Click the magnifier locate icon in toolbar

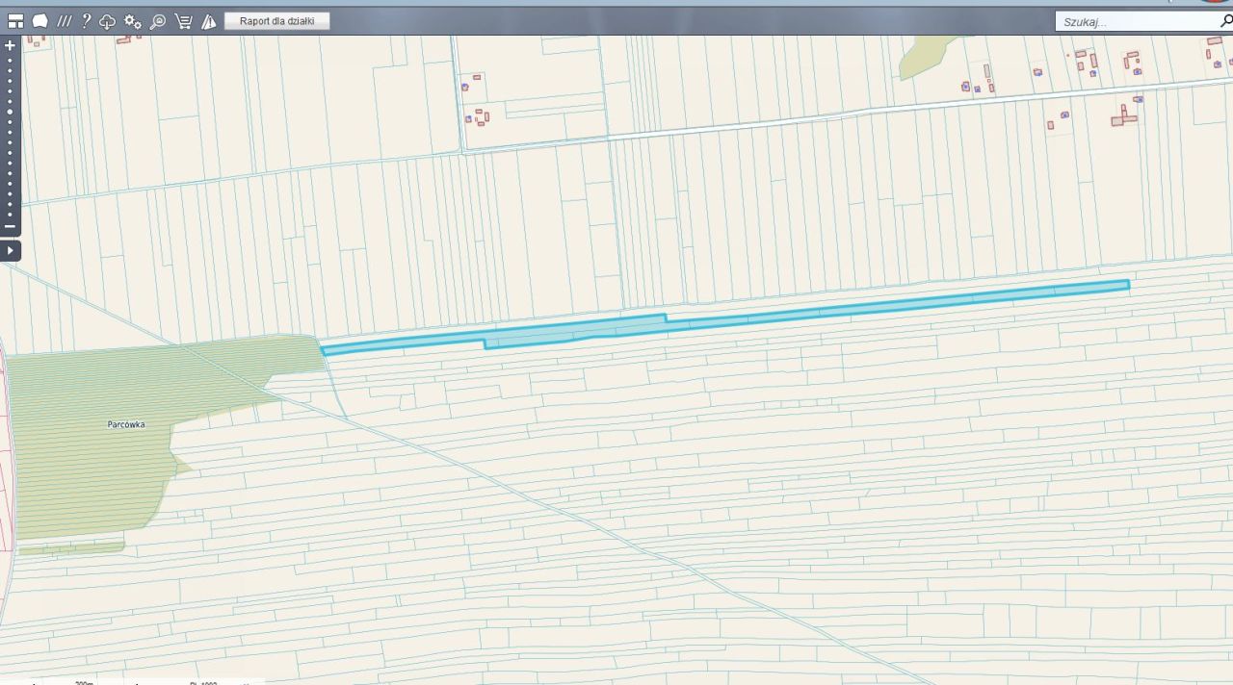[x=157, y=21]
